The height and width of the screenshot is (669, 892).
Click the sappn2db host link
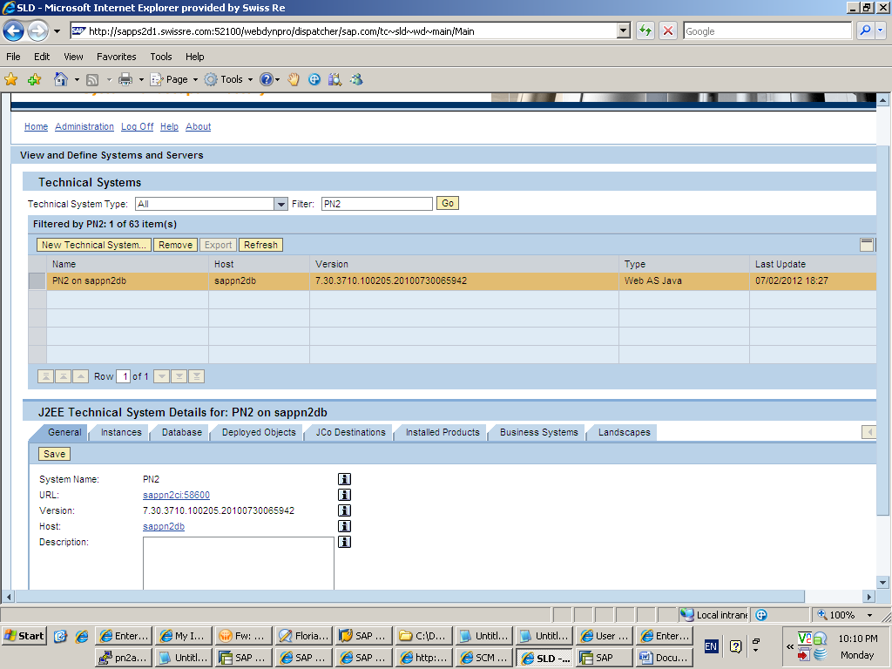[x=164, y=526]
